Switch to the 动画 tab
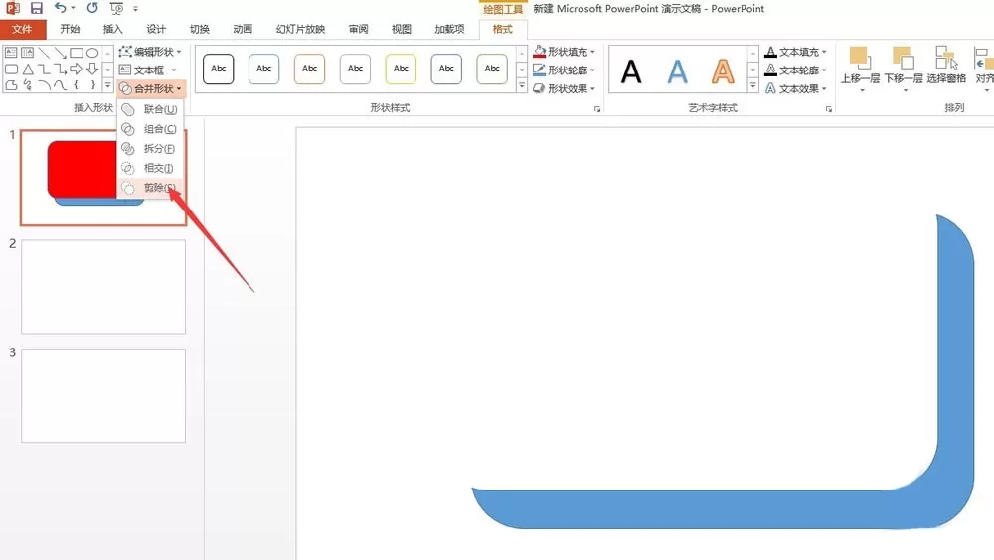This screenshot has height=560, width=994. point(243,29)
